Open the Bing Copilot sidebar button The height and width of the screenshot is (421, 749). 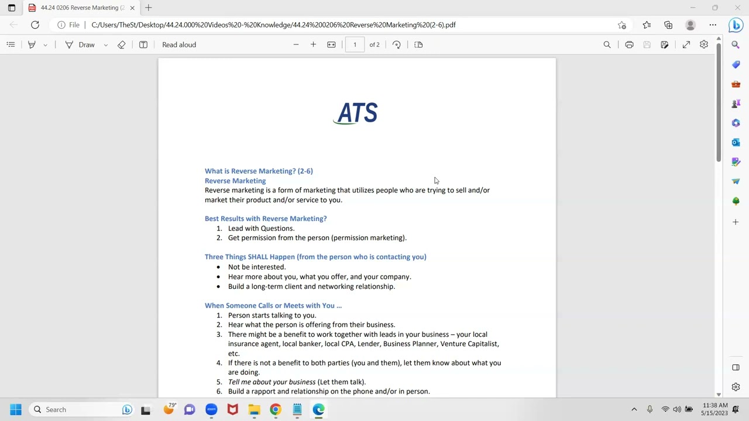coord(736,25)
